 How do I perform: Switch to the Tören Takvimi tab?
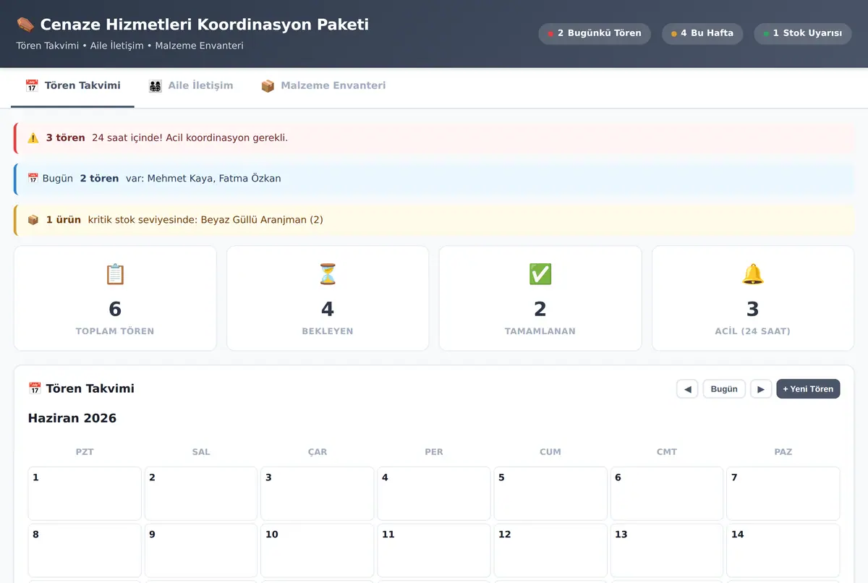point(72,86)
